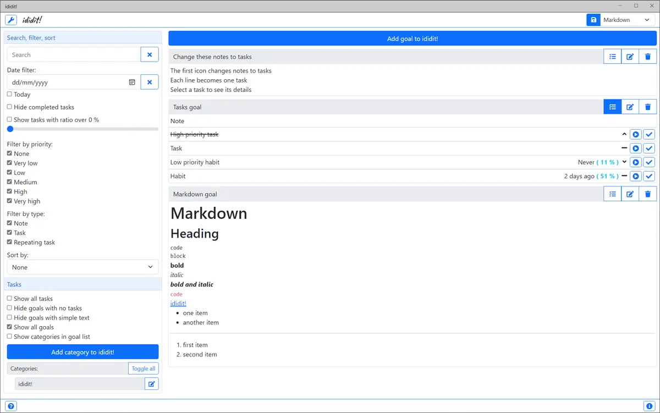Open the "Sort by" dropdown
This screenshot has width=660, height=413.
click(x=82, y=267)
